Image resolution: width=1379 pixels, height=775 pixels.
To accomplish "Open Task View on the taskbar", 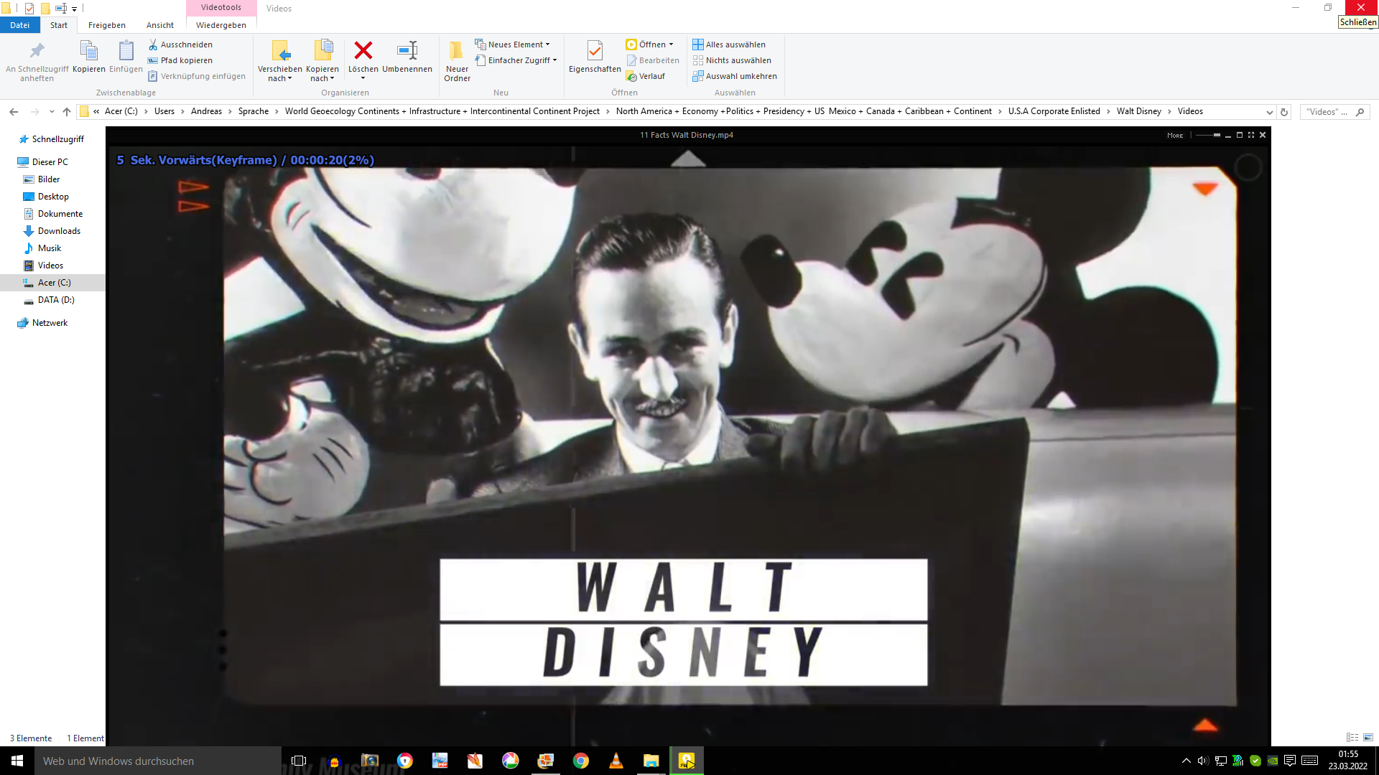I will point(299,761).
